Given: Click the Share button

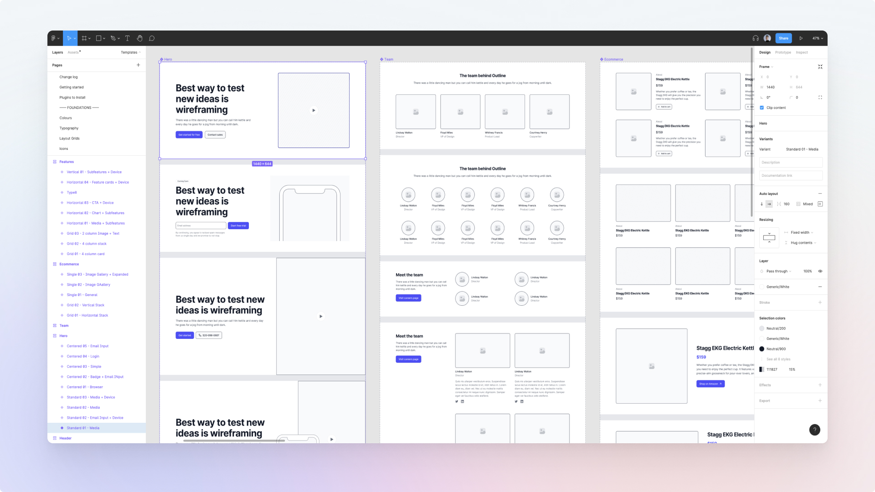Looking at the screenshot, I should point(783,38).
